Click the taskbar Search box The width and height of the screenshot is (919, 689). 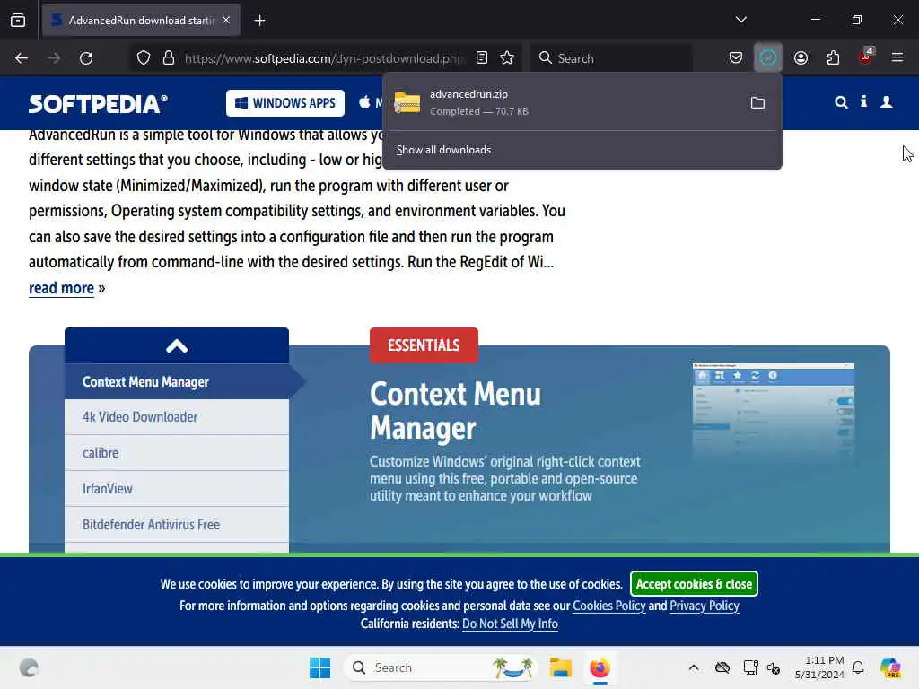pyautogui.click(x=440, y=667)
